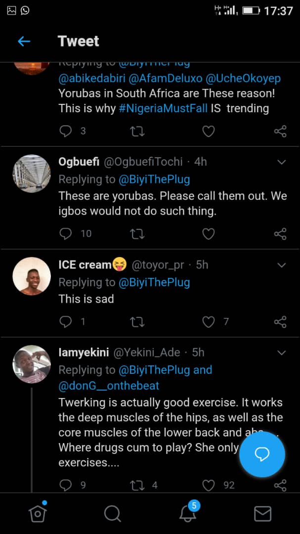Open the compose reply floating button
Screen dimensions: 300x534
point(262,455)
